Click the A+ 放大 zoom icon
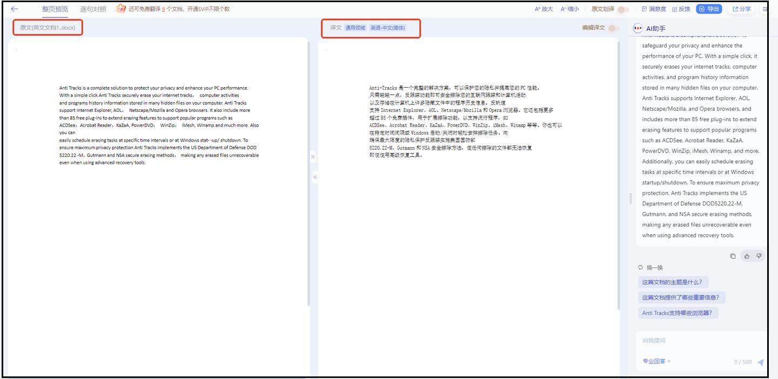Screen dimensions: 778x379 coord(543,9)
